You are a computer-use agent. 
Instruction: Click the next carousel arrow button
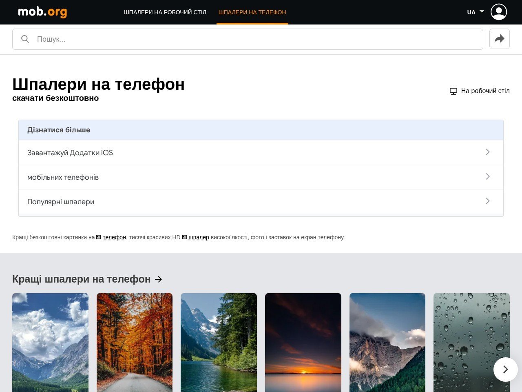tap(505, 369)
